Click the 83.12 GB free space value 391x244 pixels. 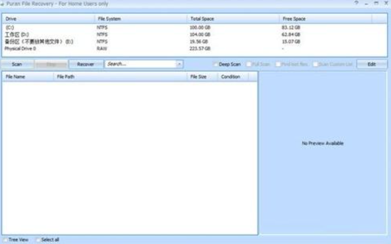[291, 27]
